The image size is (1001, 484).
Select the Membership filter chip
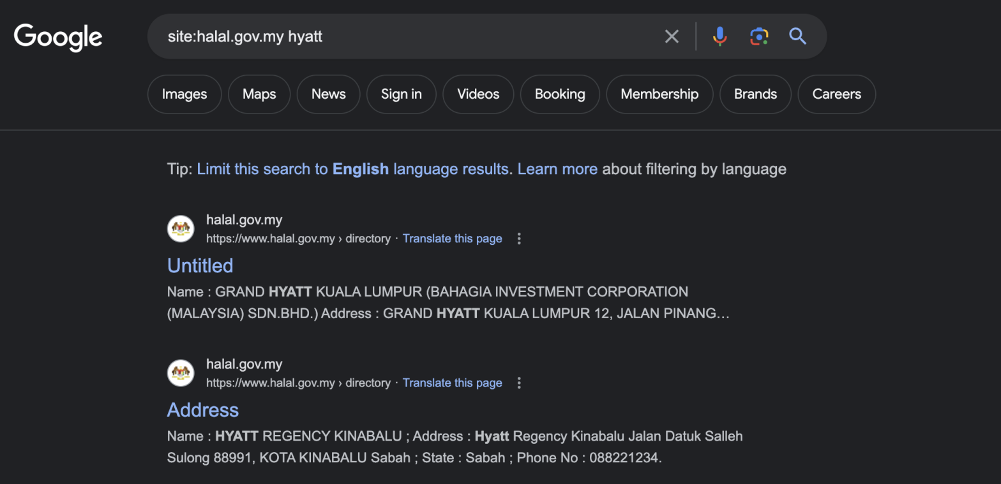coord(659,94)
